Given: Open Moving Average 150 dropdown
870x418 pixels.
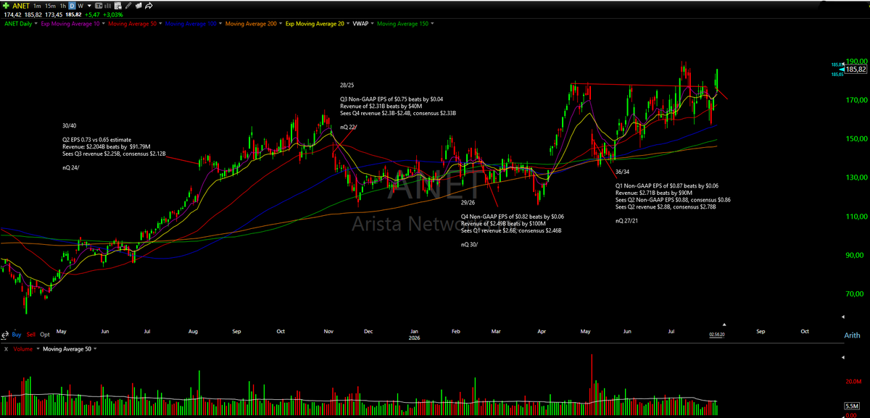Looking at the screenshot, I should pos(432,23).
